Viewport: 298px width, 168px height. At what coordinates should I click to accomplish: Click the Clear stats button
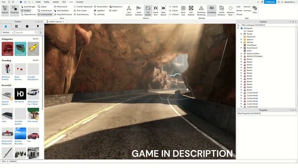point(255,9)
